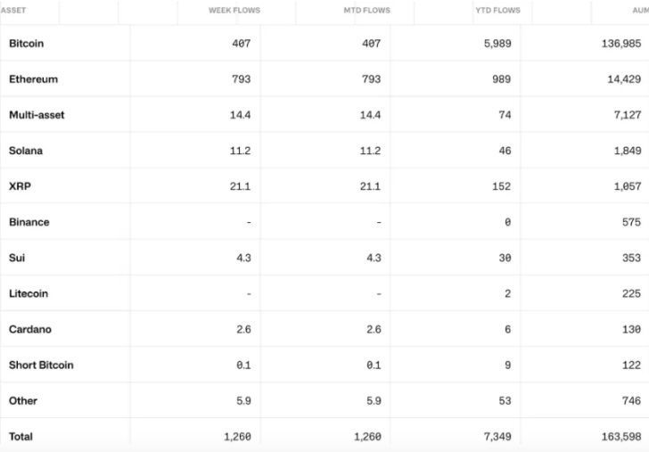Click the ASSET column header
649x452 pixels.
(x=12, y=11)
